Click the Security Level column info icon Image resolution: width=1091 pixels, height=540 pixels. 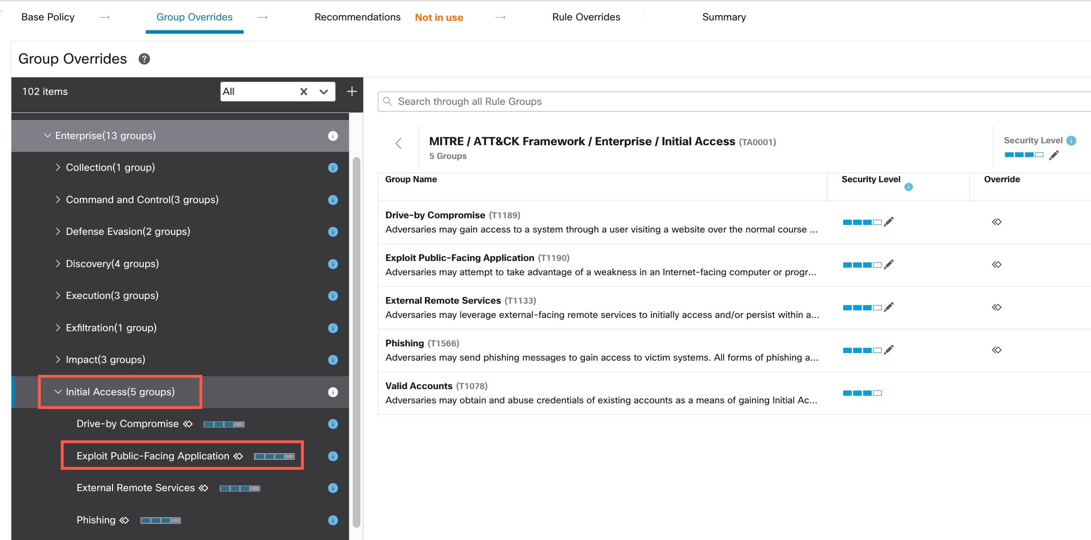(x=909, y=187)
